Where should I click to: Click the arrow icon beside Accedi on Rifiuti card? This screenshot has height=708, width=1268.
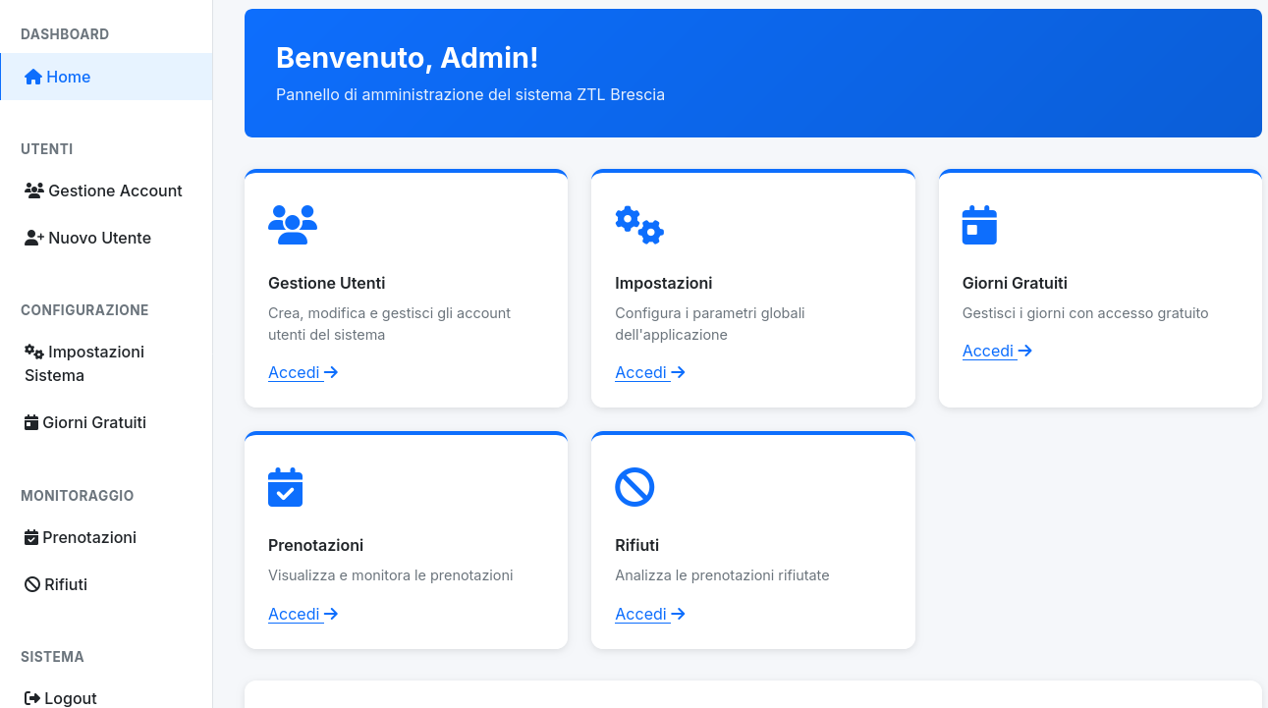678,614
